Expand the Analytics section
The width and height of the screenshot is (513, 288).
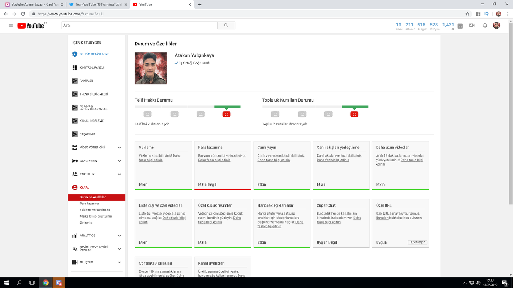(x=119, y=236)
